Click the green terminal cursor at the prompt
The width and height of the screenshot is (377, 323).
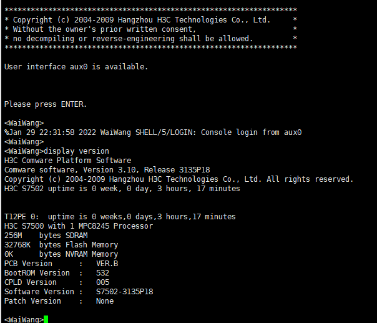pyautogui.click(x=46, y=319)
